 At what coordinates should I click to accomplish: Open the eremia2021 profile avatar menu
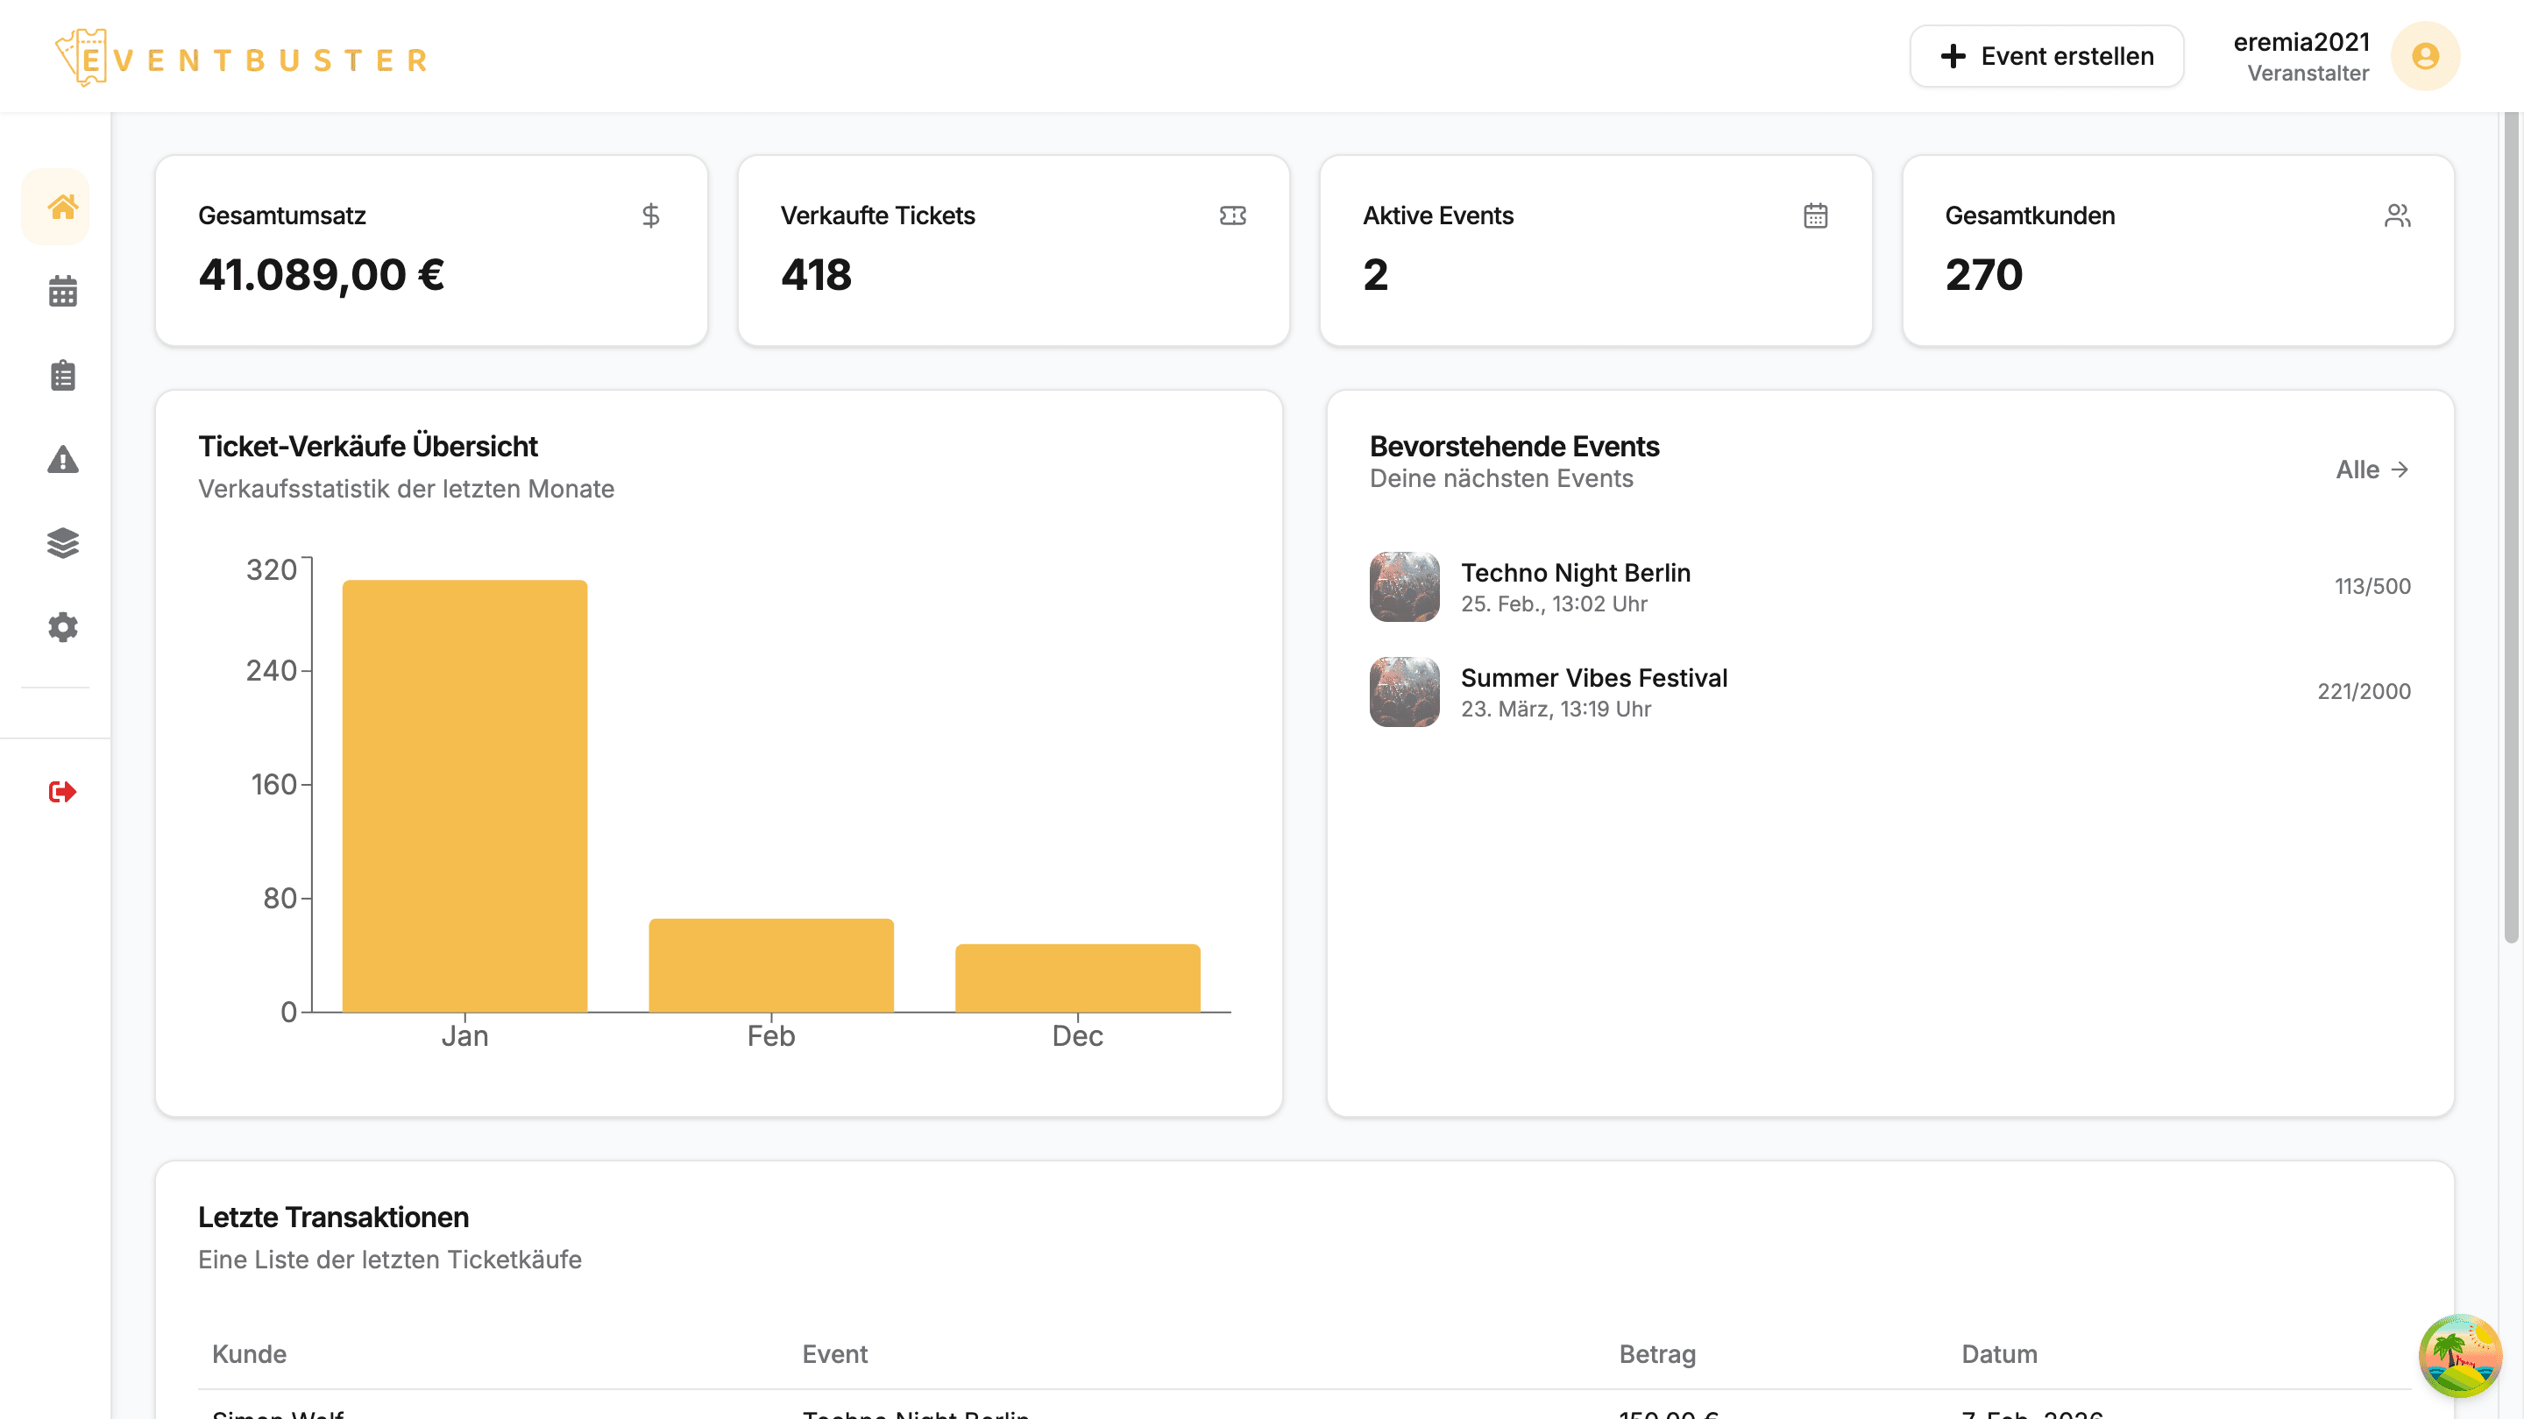coord(2425,56)
